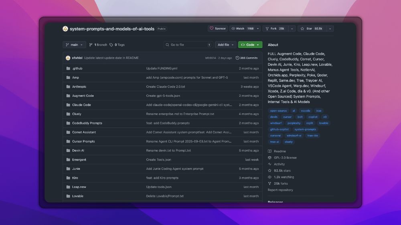Open the Devin AI folder
Screen dimensions: 401x225
78,151
